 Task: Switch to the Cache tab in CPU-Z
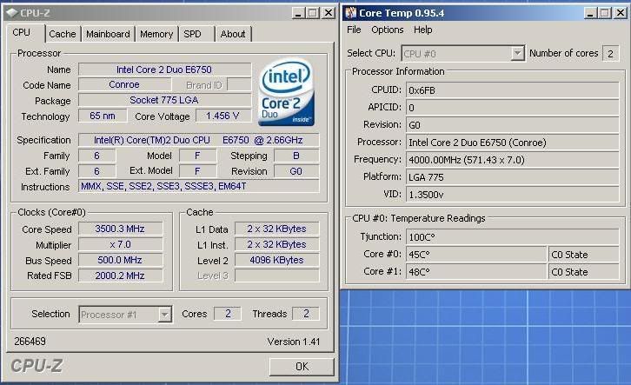tap(63, 34)
